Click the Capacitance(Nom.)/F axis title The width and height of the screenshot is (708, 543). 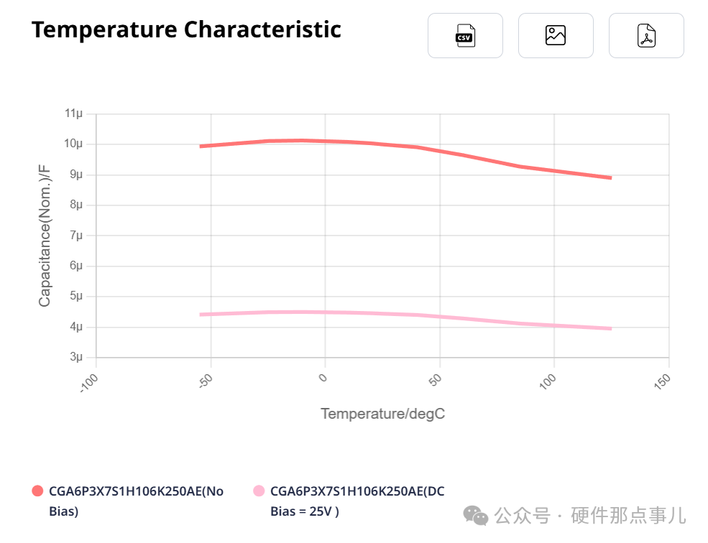[x=45, y=236]
